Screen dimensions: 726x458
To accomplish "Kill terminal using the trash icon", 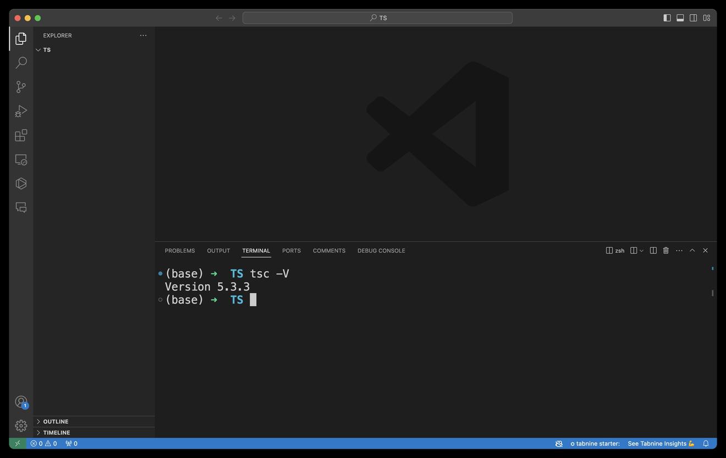I will tap(665, 251).
